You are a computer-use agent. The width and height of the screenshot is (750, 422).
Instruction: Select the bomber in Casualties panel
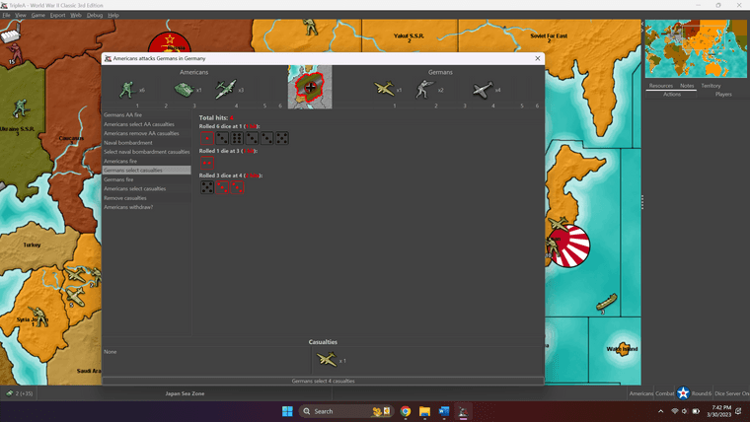(x=326, y=359)
